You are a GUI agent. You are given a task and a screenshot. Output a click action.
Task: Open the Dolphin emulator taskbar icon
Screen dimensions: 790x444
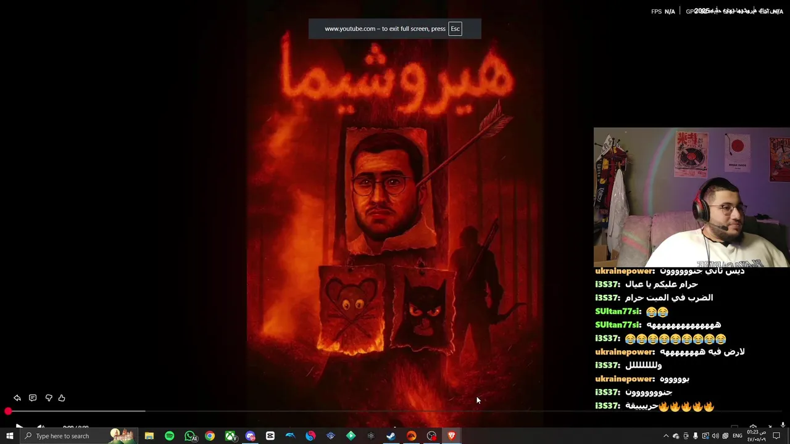click(x=290, y=436)
